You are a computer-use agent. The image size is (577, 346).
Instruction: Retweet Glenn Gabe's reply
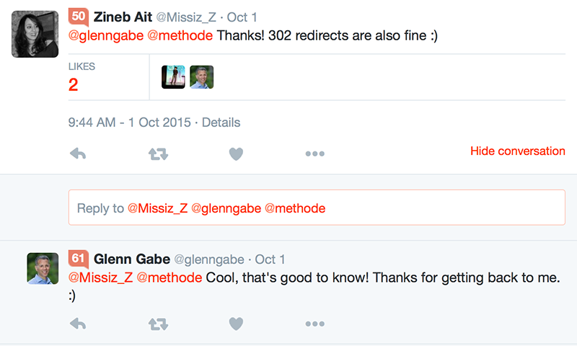pos(158,324)
